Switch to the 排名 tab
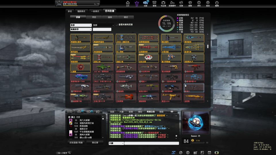 [70, 11]
